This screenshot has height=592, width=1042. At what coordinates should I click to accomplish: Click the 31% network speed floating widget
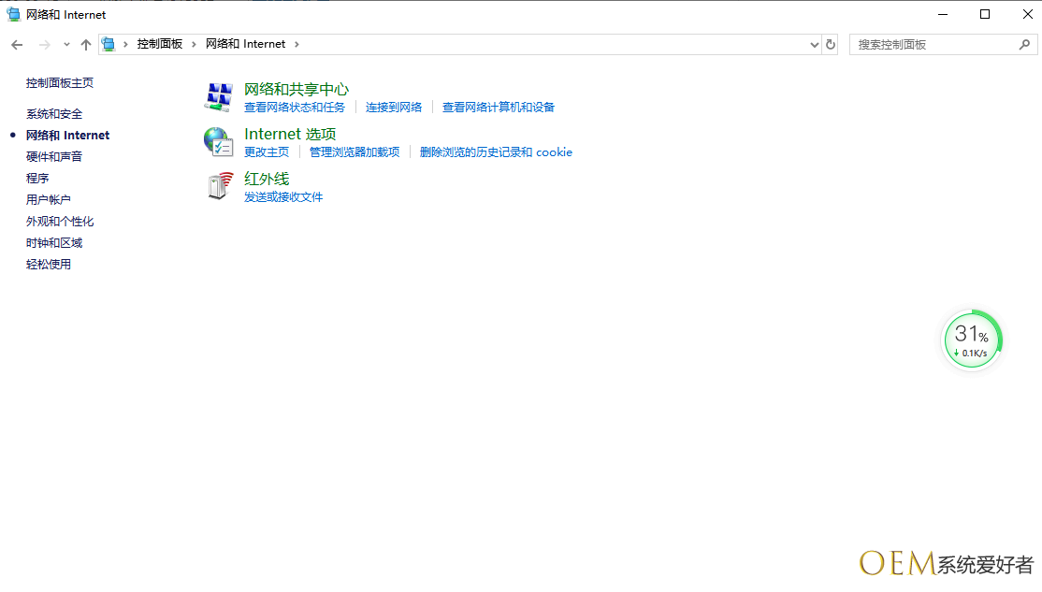[x=972, y=339]
